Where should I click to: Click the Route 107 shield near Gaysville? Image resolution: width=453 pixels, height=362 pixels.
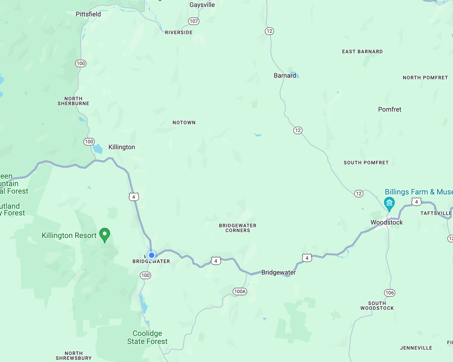point(194,21)
